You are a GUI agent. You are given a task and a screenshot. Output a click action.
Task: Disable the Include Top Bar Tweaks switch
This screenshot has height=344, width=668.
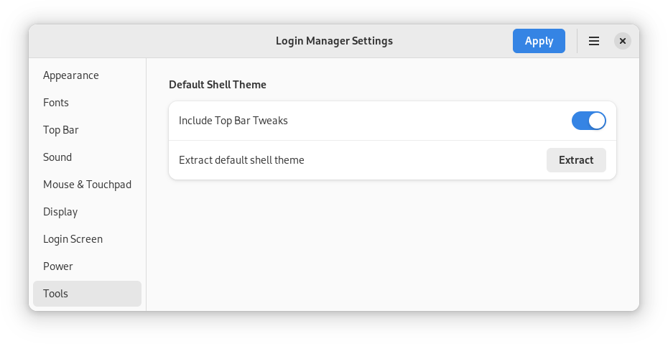tap(588, 121)
